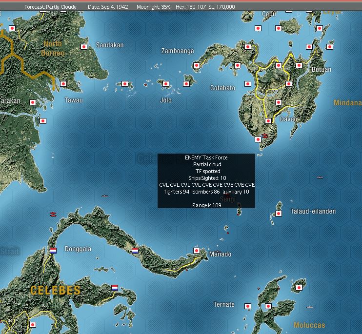Click 'ENEMY Task Force' tooltip heading

point(206,157)
